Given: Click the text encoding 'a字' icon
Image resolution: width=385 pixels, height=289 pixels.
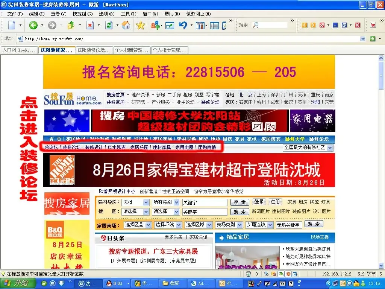Looking at the screenshot, I should [x=155, y=25].
